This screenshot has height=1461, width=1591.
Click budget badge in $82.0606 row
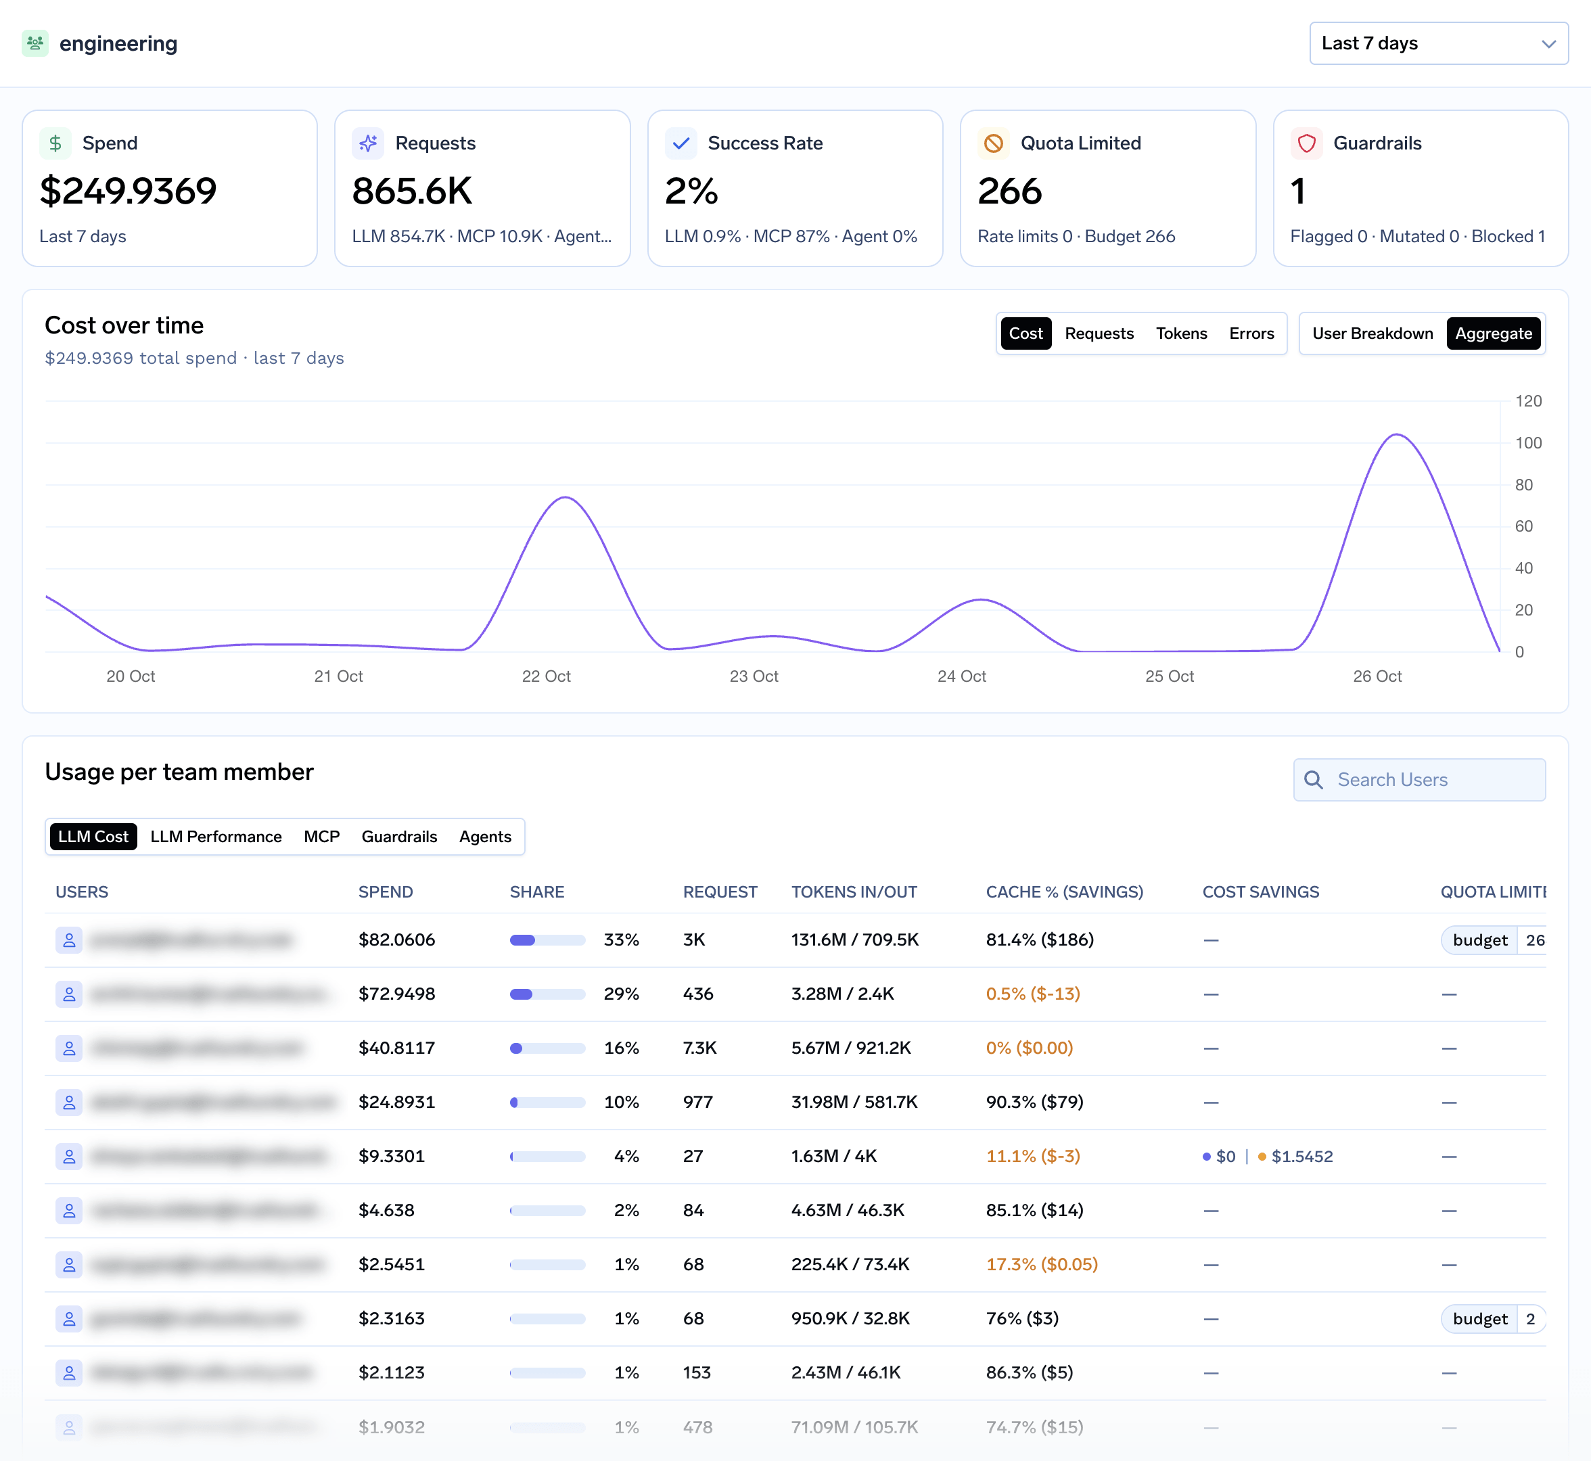(x=1493, y=940)
